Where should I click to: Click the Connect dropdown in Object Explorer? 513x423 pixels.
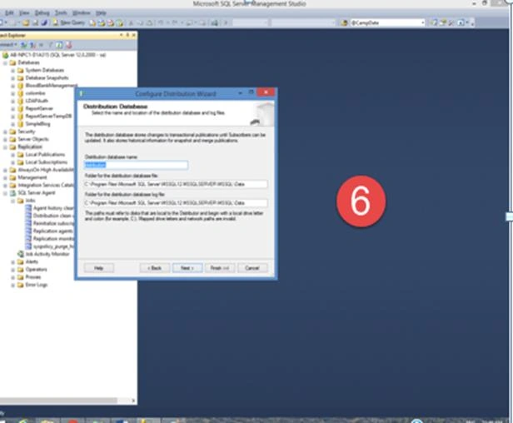tap(8, 44)
